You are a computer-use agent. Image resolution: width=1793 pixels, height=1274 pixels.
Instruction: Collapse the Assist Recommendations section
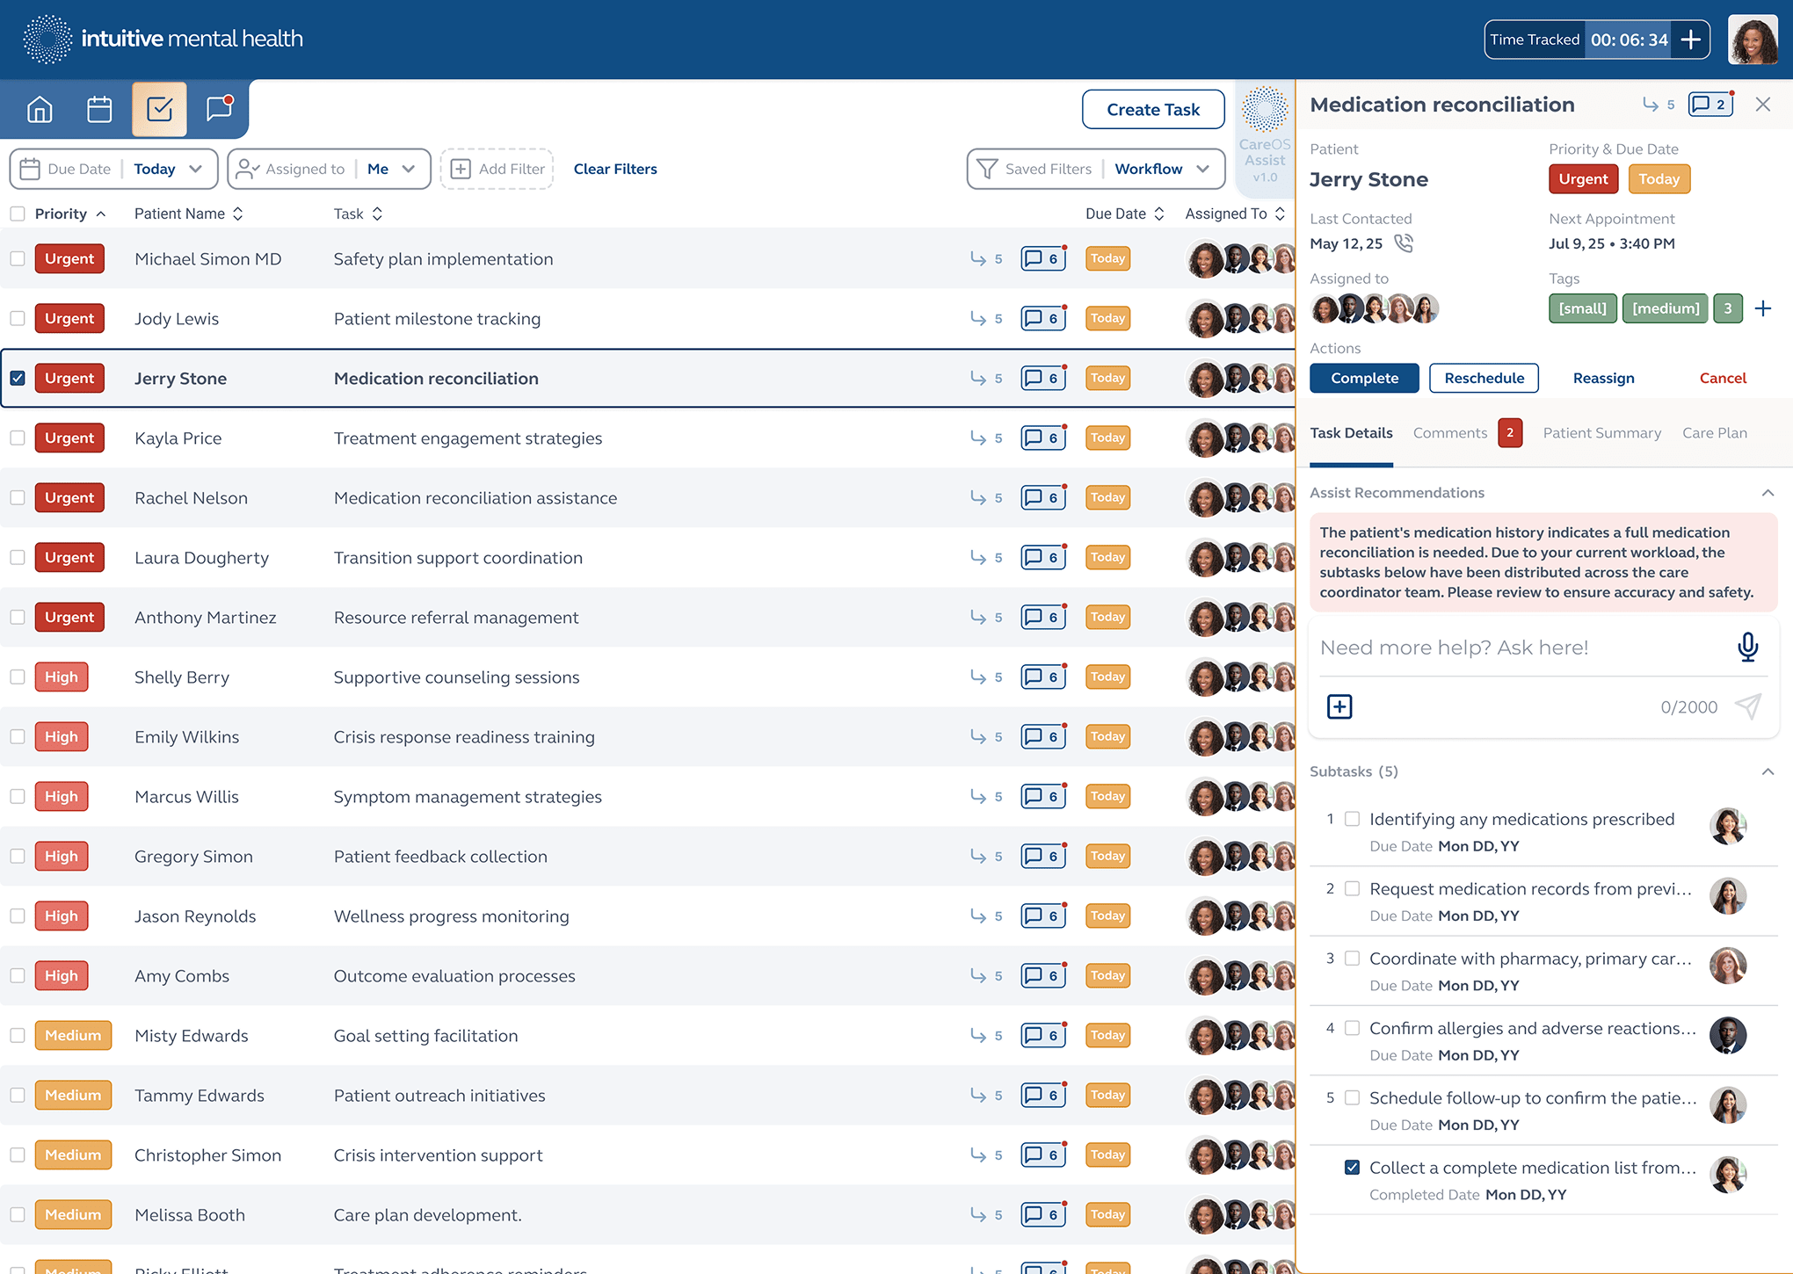pos(1768,493)
